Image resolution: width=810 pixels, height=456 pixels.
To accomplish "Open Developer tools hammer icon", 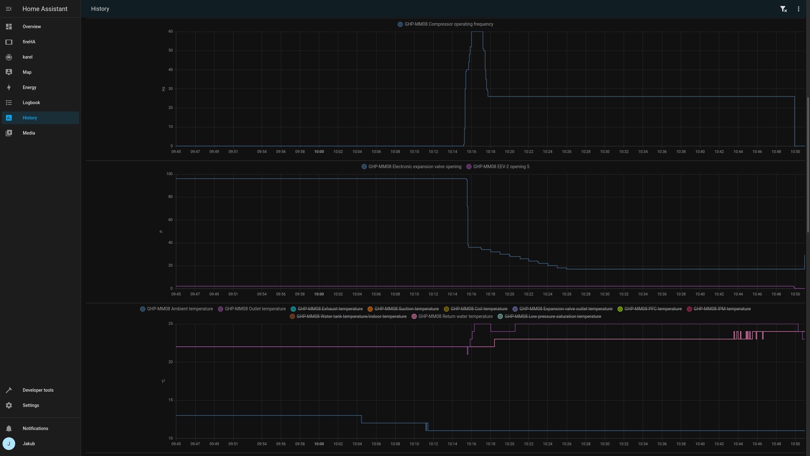I will point(9,390).
